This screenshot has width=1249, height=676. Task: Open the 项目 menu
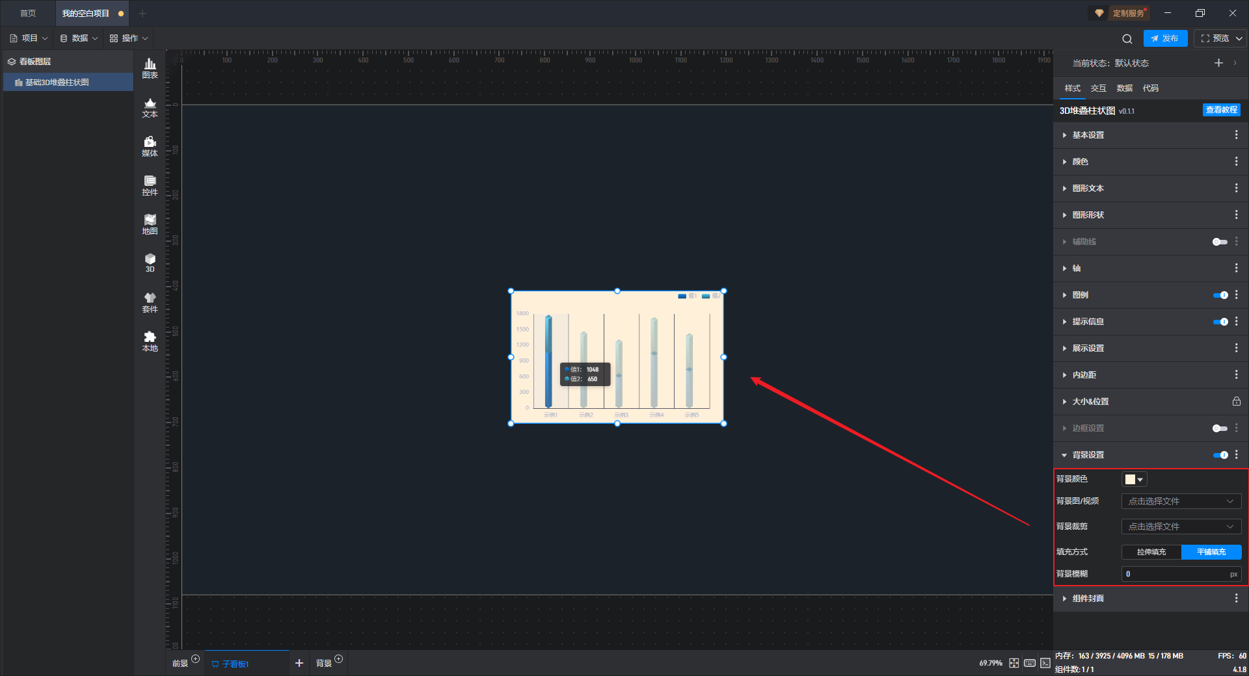(x=29, y=38)
